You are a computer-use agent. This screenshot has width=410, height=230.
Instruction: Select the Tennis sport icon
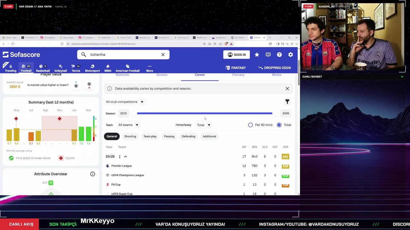(76, 68)
